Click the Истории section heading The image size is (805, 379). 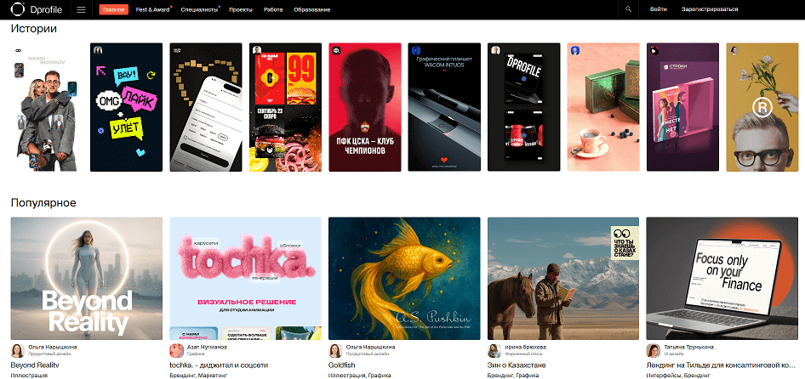(x=33, y=29)
